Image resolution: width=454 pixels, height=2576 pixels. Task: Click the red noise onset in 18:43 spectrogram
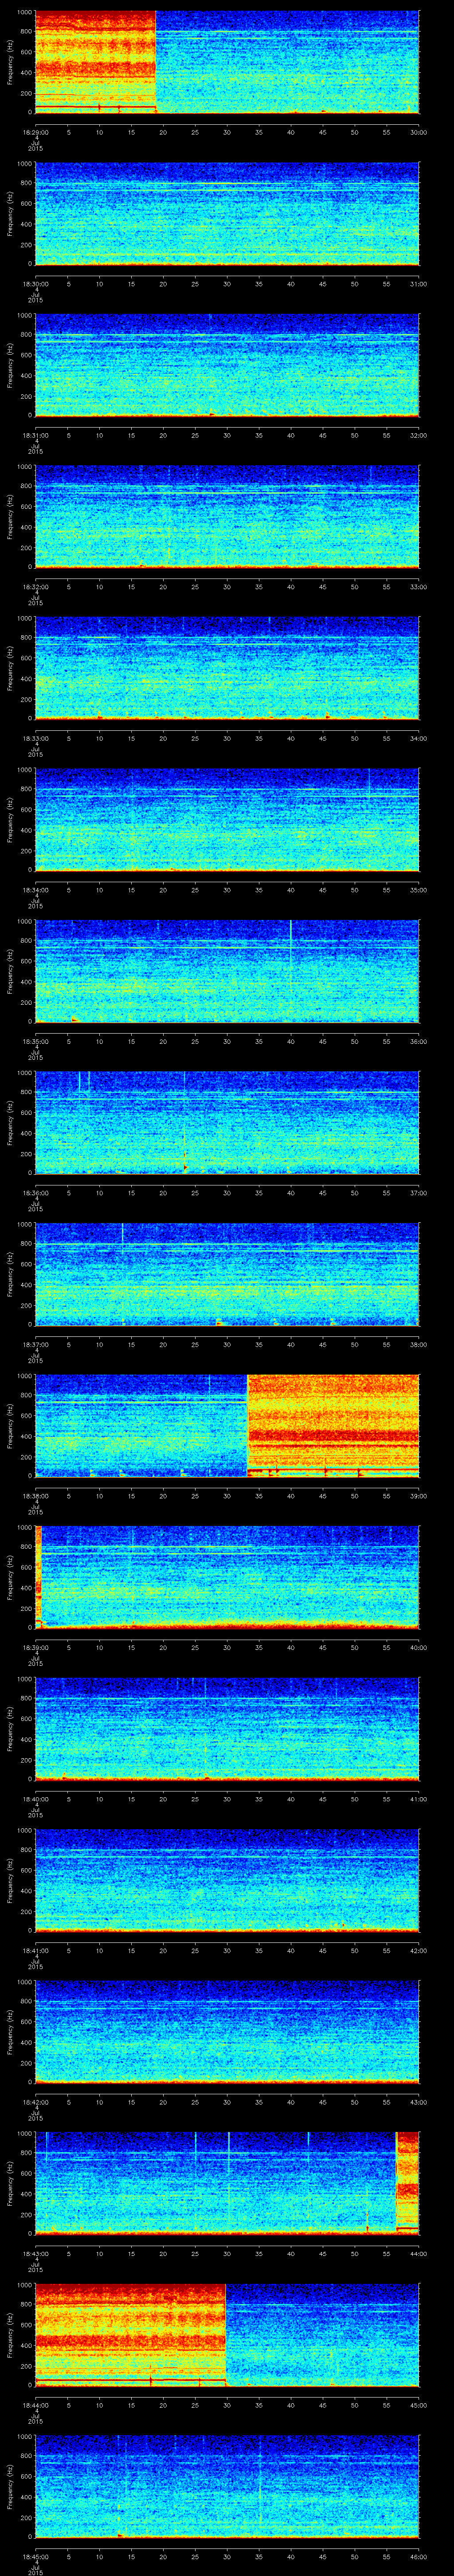click(407, 2183)
